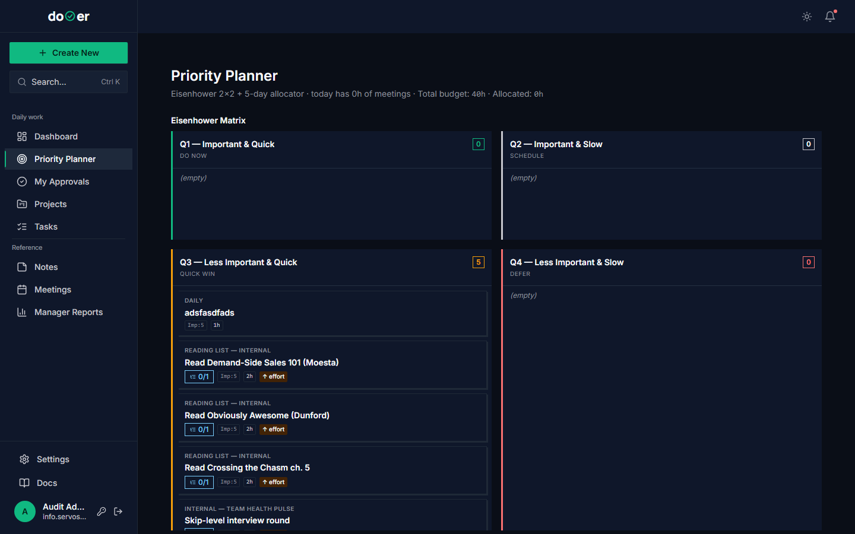Image resolution: width=855 pixels, height=534 pixels.
Task: Click the Q2 — Important & Slow heading
Action: 556,144
